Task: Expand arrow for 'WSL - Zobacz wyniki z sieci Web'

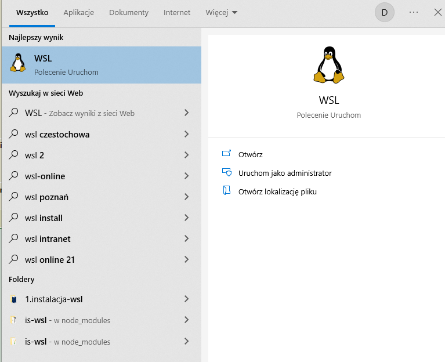Action: [x=186, y=113]
